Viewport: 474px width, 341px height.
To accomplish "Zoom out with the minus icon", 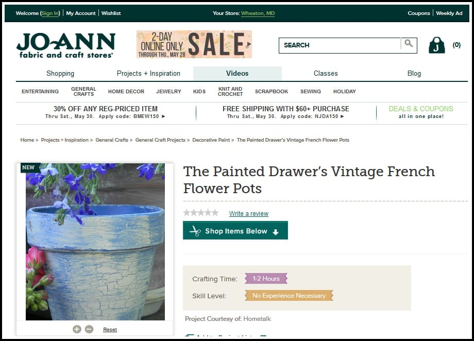I will tap(89, 329).
